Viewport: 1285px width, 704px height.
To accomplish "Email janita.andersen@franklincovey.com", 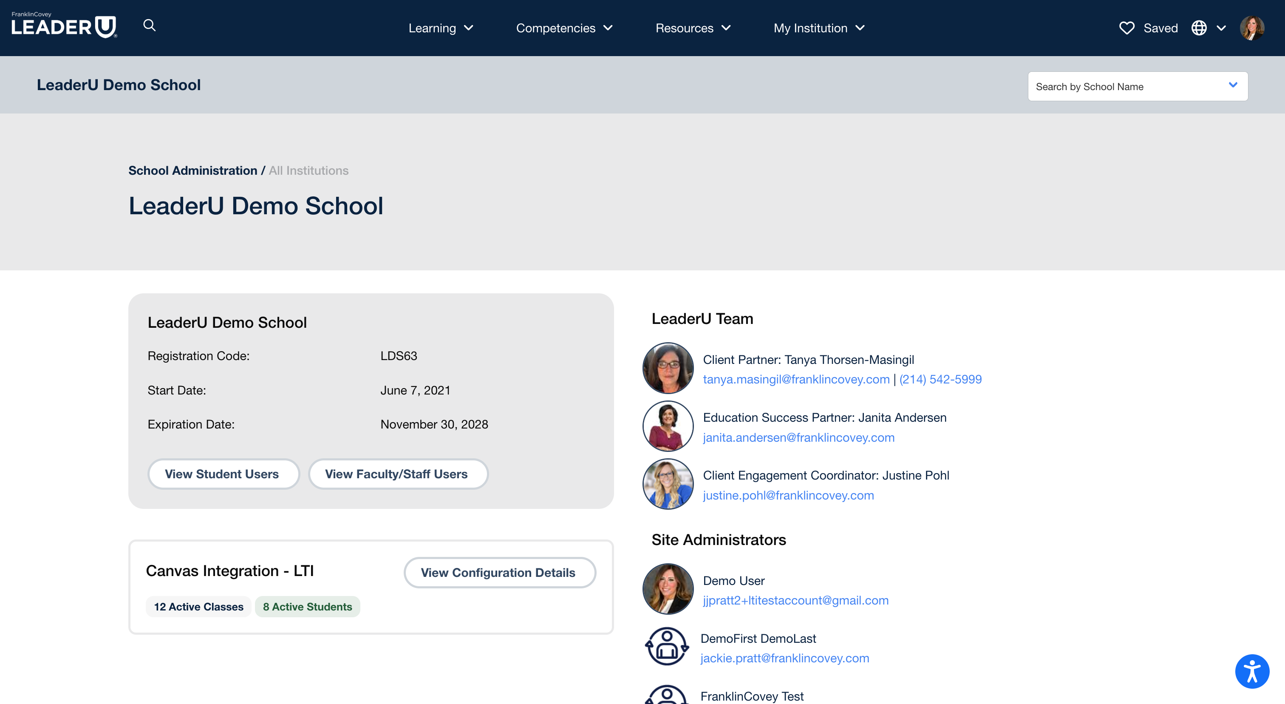I will [798, 437].
